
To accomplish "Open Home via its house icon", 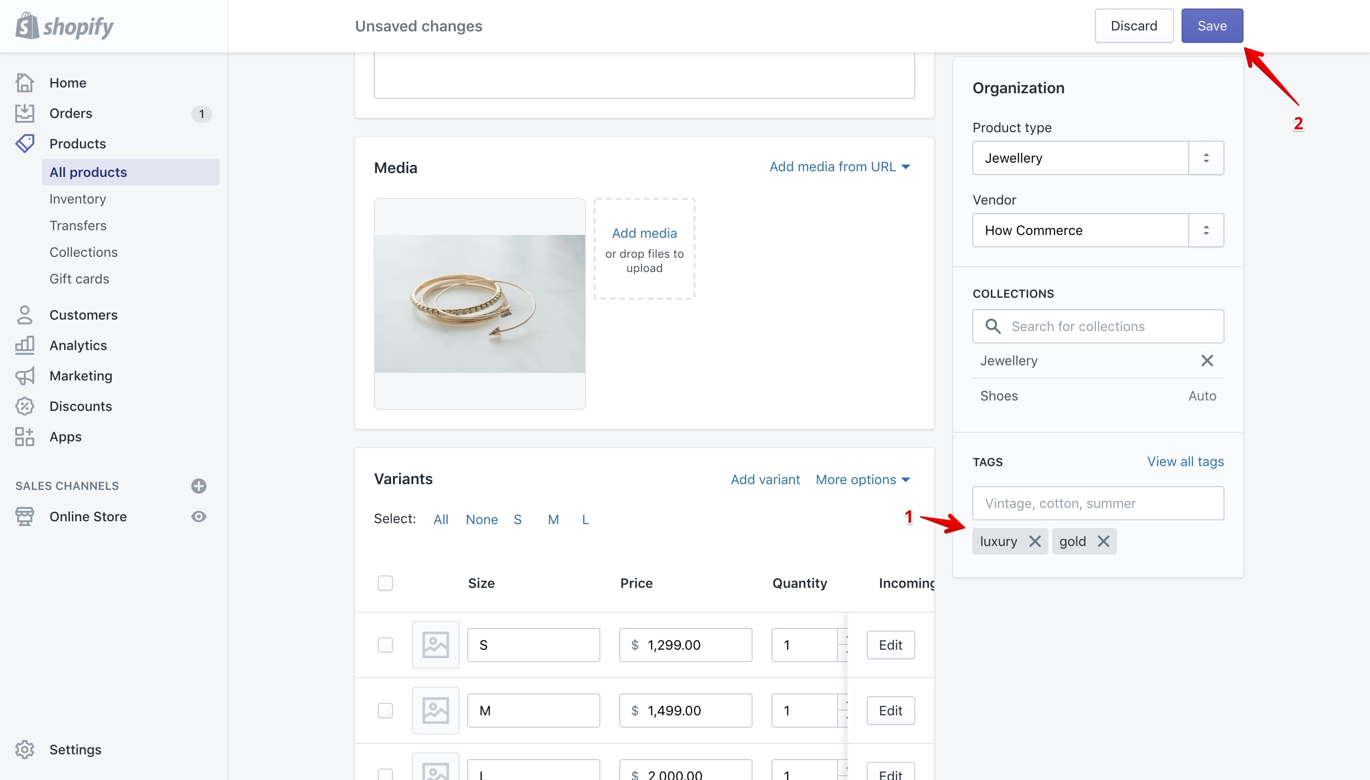I will coord(25,82).
